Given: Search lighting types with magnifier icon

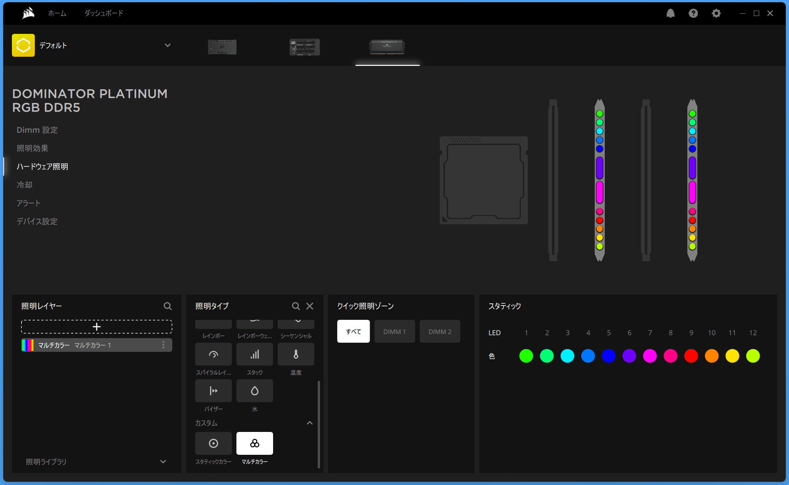Looking at the screenshot, I should [296, 306].
